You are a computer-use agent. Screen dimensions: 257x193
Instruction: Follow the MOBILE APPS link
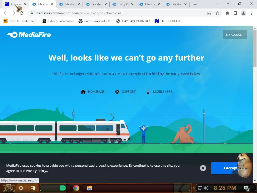(x=163, y=91)
